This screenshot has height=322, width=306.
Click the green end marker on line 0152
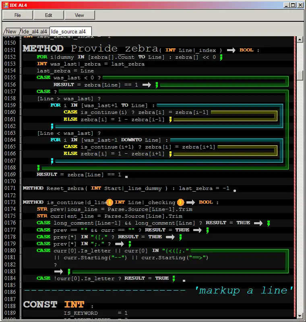point(221,57)
